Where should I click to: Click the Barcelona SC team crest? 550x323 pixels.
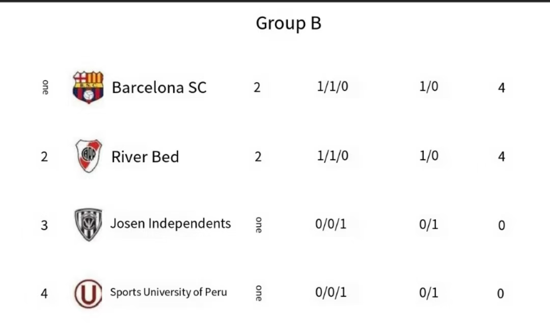(x=88, y=87)
